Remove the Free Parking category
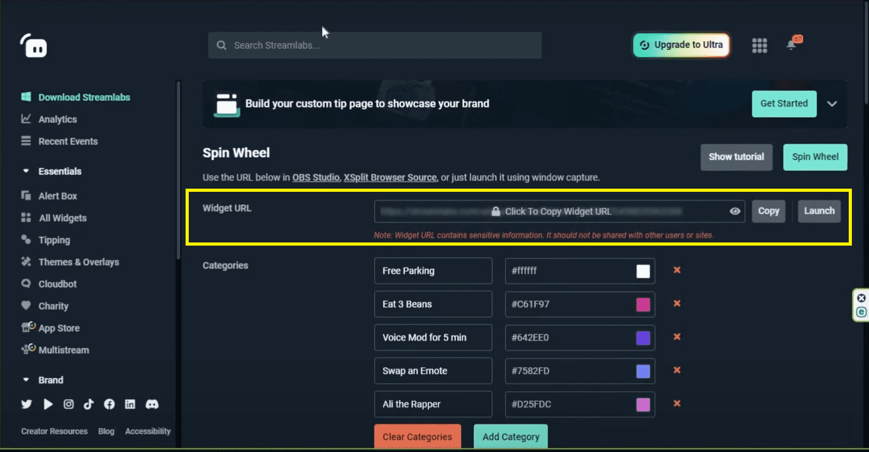869x452 pixels. [x=676, y=270]
